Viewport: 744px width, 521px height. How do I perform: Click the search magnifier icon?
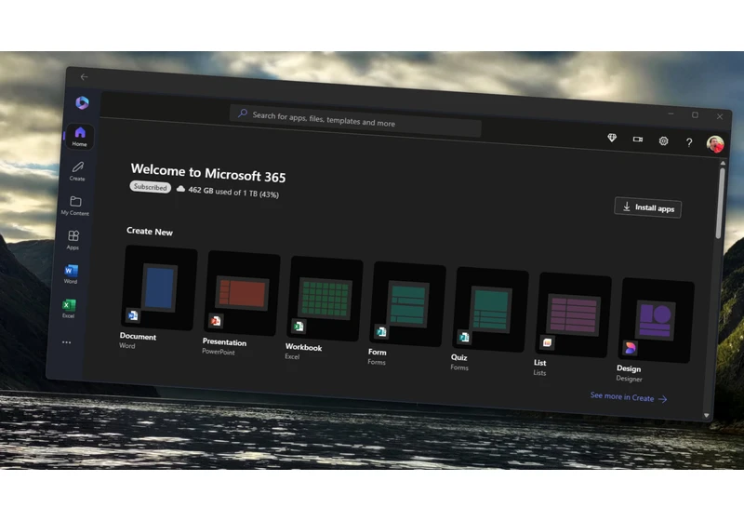(x=243, y=113)
